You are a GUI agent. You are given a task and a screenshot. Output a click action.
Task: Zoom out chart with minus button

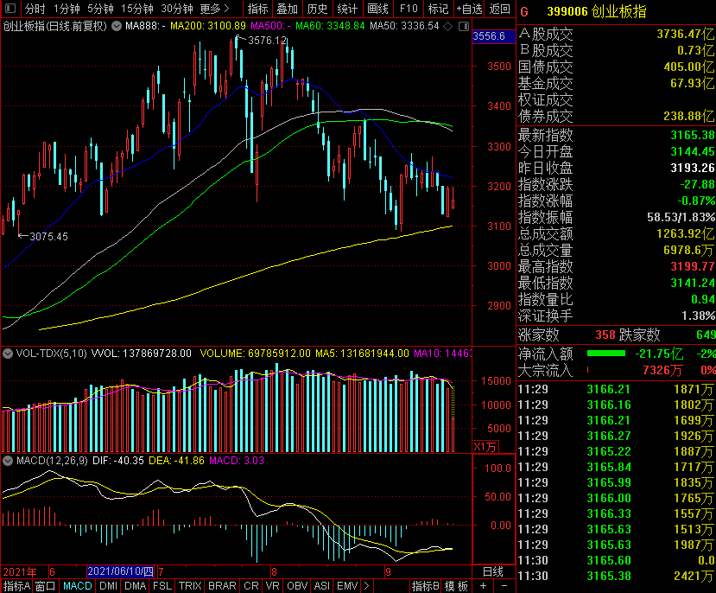(504, 586)
